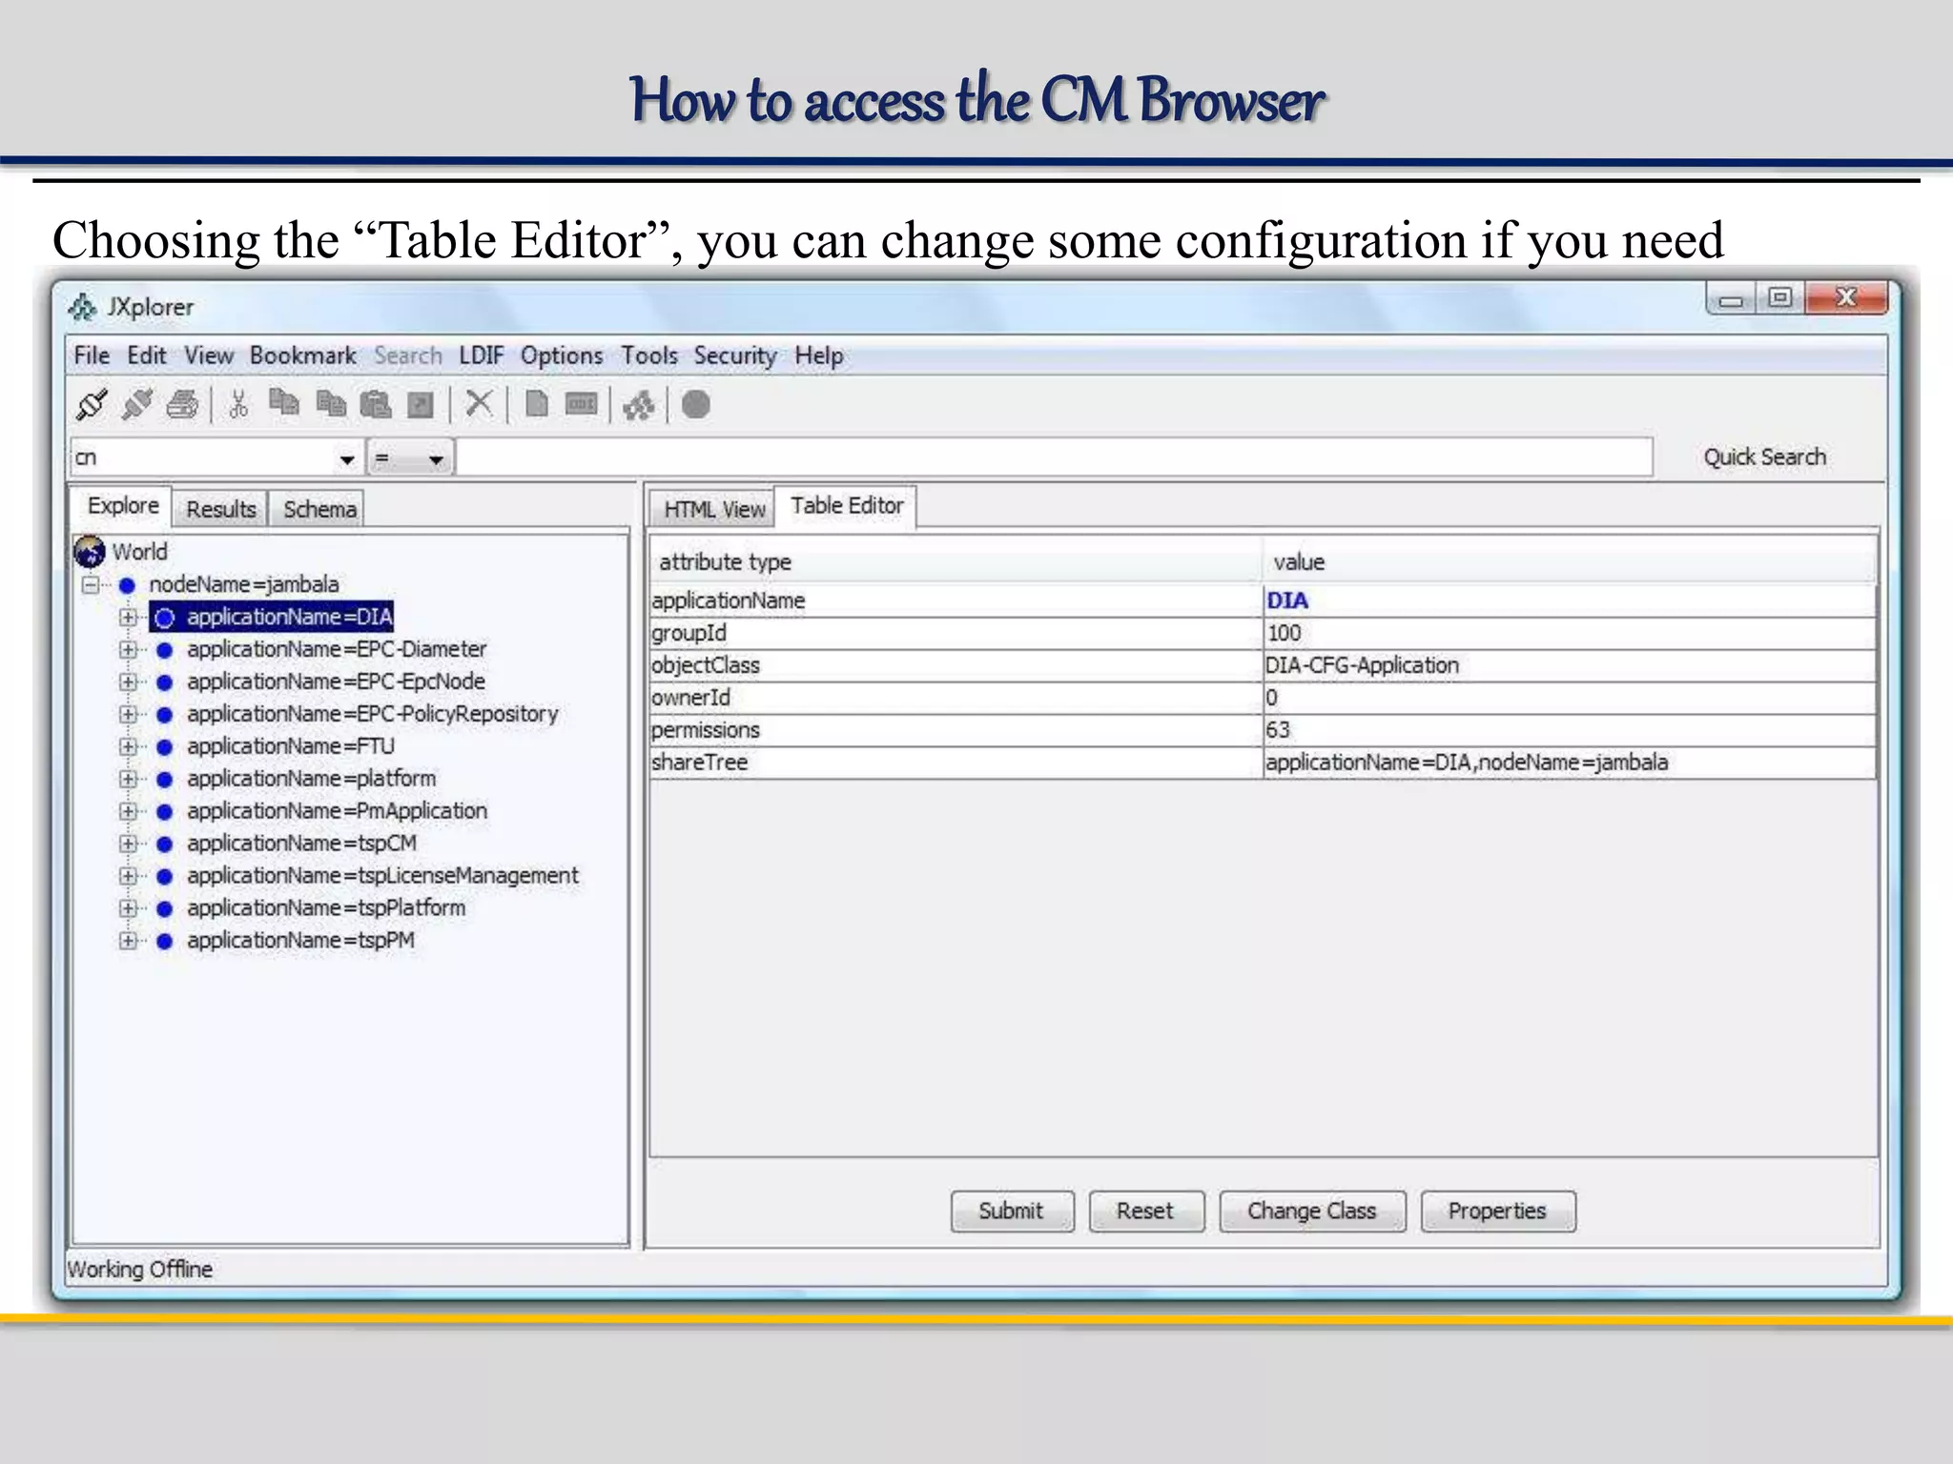Image resolution: width=1953 pixels, height=1464 pixels.
Task: Click the Delete X toolbar icon
Action: (478, 405)
